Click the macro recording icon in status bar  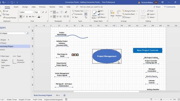(x=66, y=100)
